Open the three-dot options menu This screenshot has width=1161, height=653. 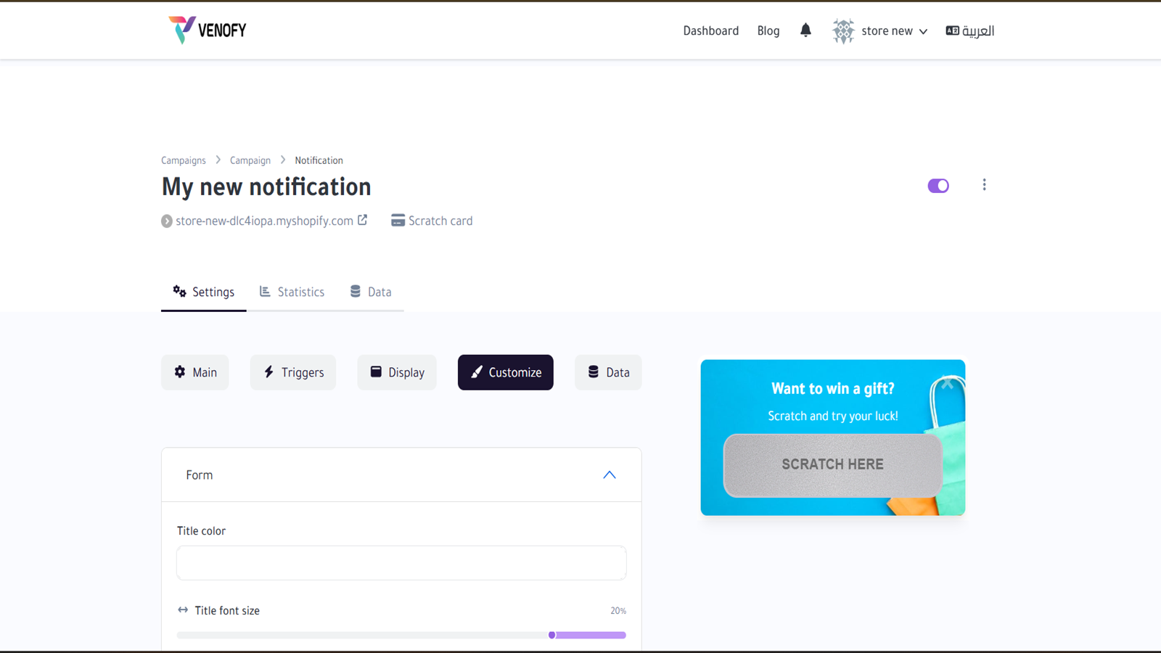point(984,185)
